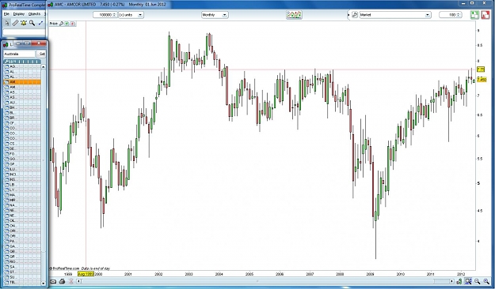Image resolution: width=495 pixels, height=289 pixels.
Task: Select the CS row in list
Action: pos(22,144)
